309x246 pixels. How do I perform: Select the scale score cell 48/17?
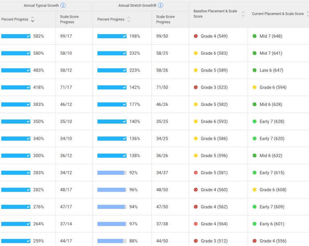(66, 190)
